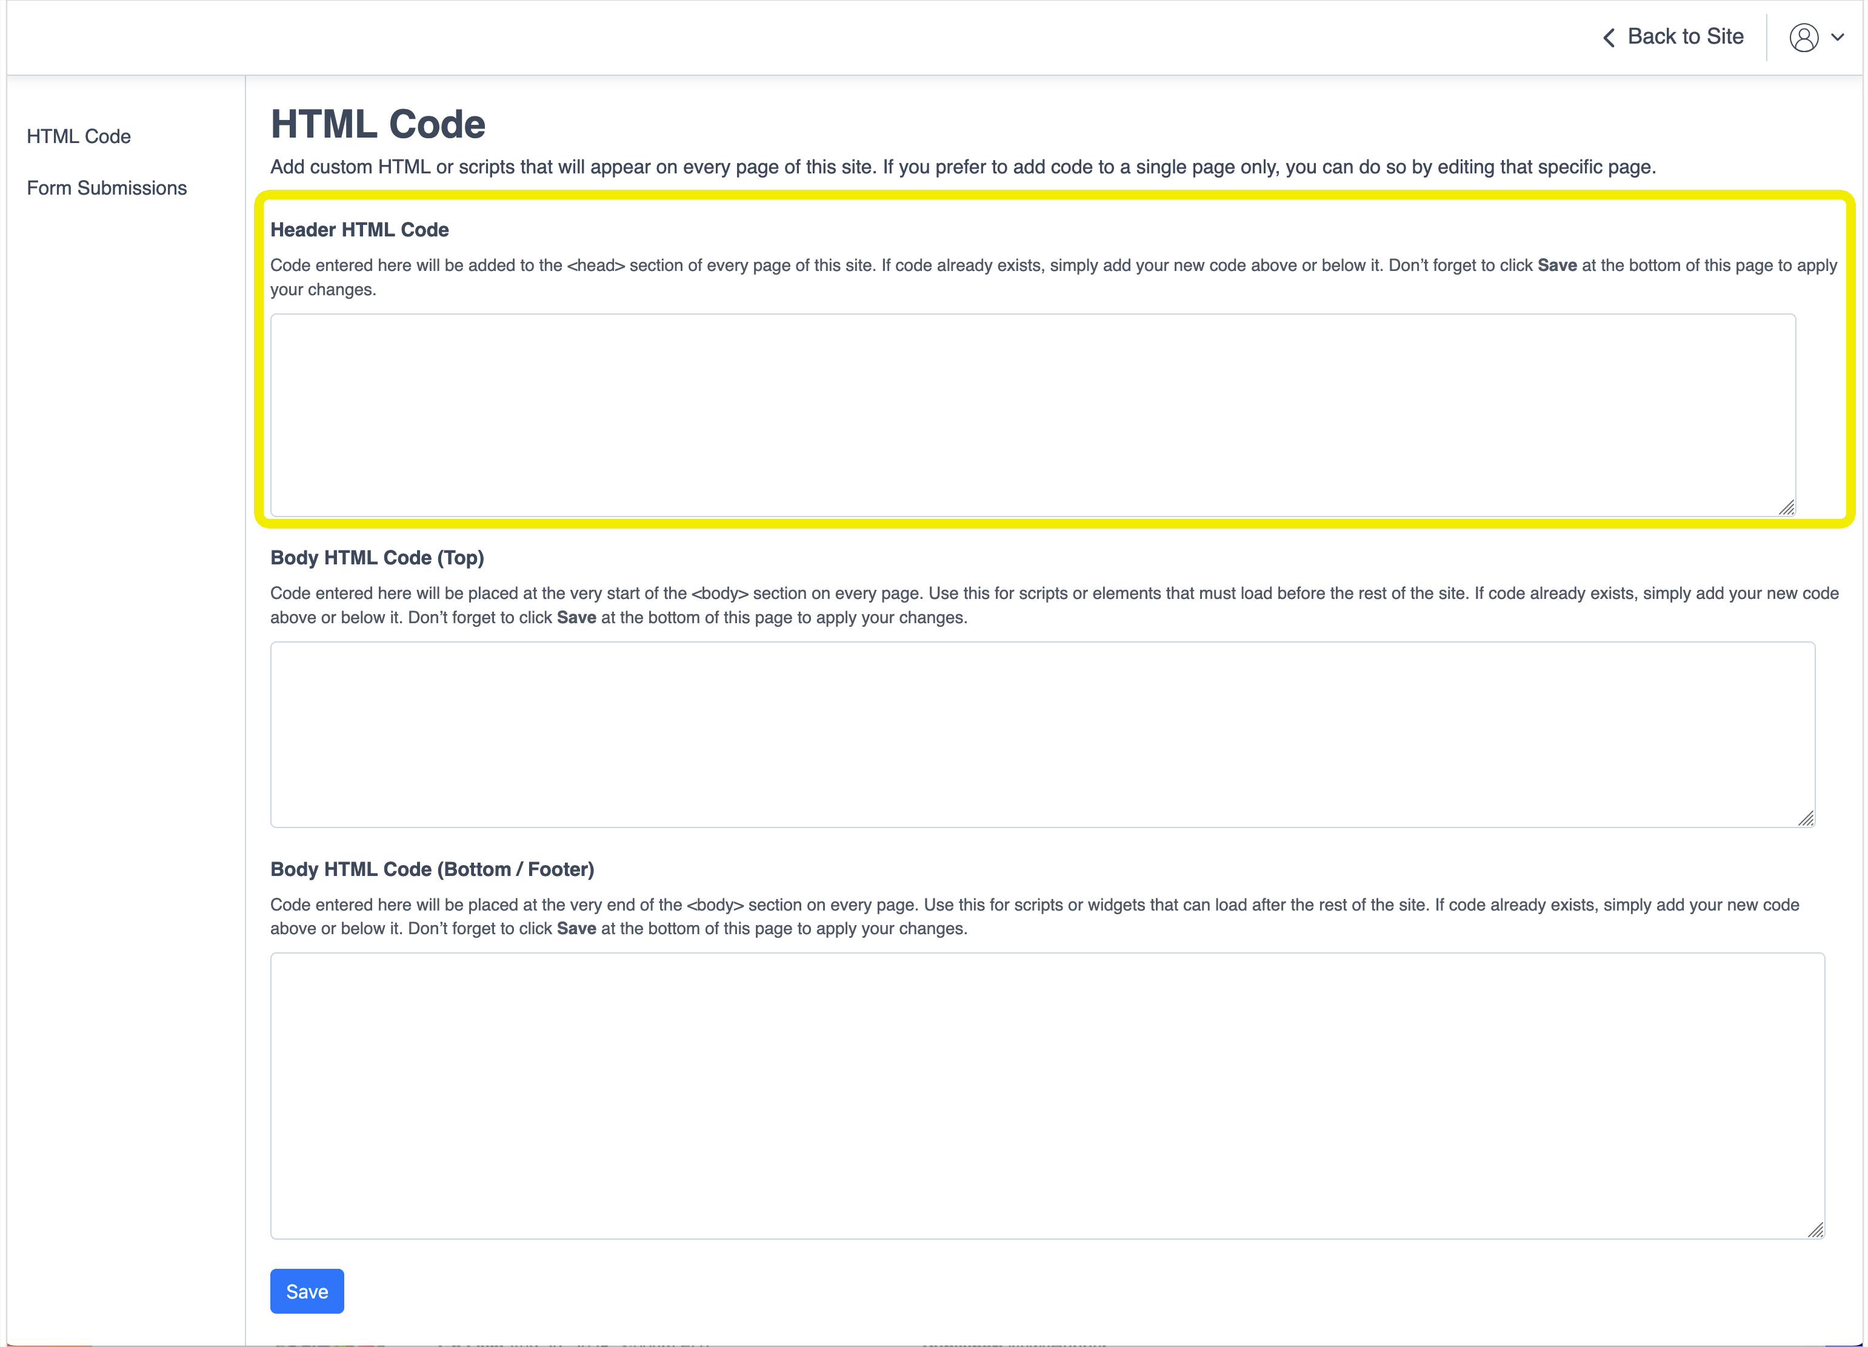This screenshot has width=1868, height=1347.
Task: Expand the account dropdown chevron
Action: tap(1838, 37)
